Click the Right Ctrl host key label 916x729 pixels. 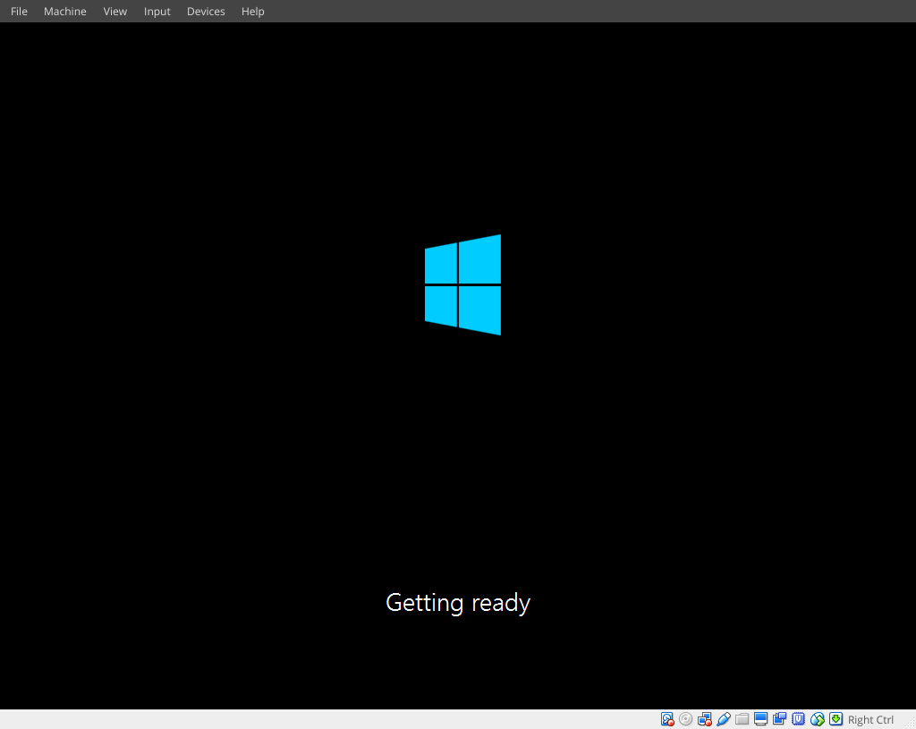(x=870, y=720)
